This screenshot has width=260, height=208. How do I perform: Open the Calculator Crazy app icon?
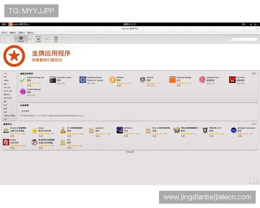(x=53, y=80)
